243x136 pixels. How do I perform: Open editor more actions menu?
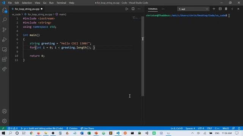click(139, 9)
